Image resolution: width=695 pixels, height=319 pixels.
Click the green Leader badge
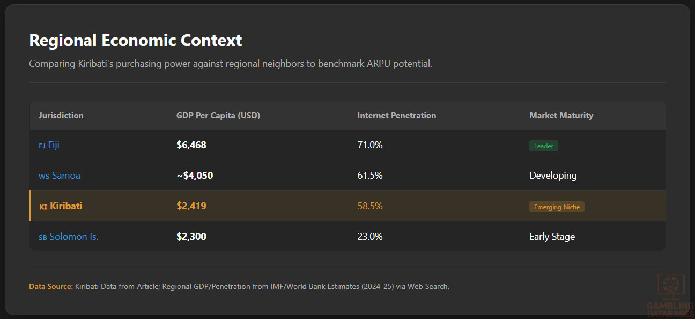(x=543, y=146)
